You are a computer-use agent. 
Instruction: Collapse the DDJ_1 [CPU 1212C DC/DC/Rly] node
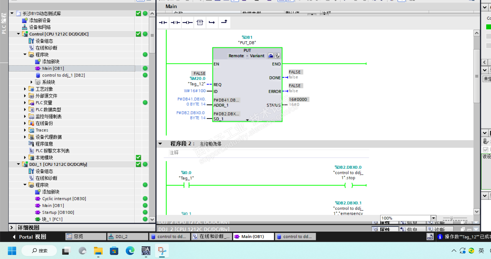point(19,164)
